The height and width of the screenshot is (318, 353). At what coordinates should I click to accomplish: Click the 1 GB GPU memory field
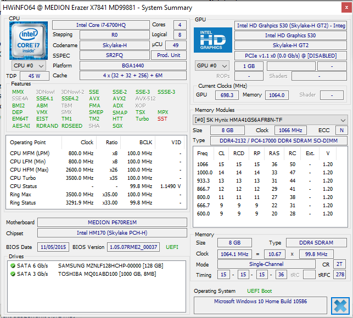pyautogui.click(x=249, y=66)
